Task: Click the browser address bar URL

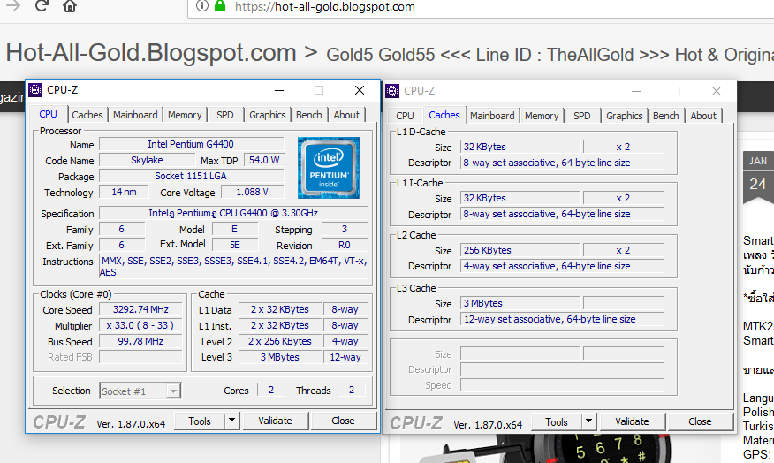Action: pos(325,6)
